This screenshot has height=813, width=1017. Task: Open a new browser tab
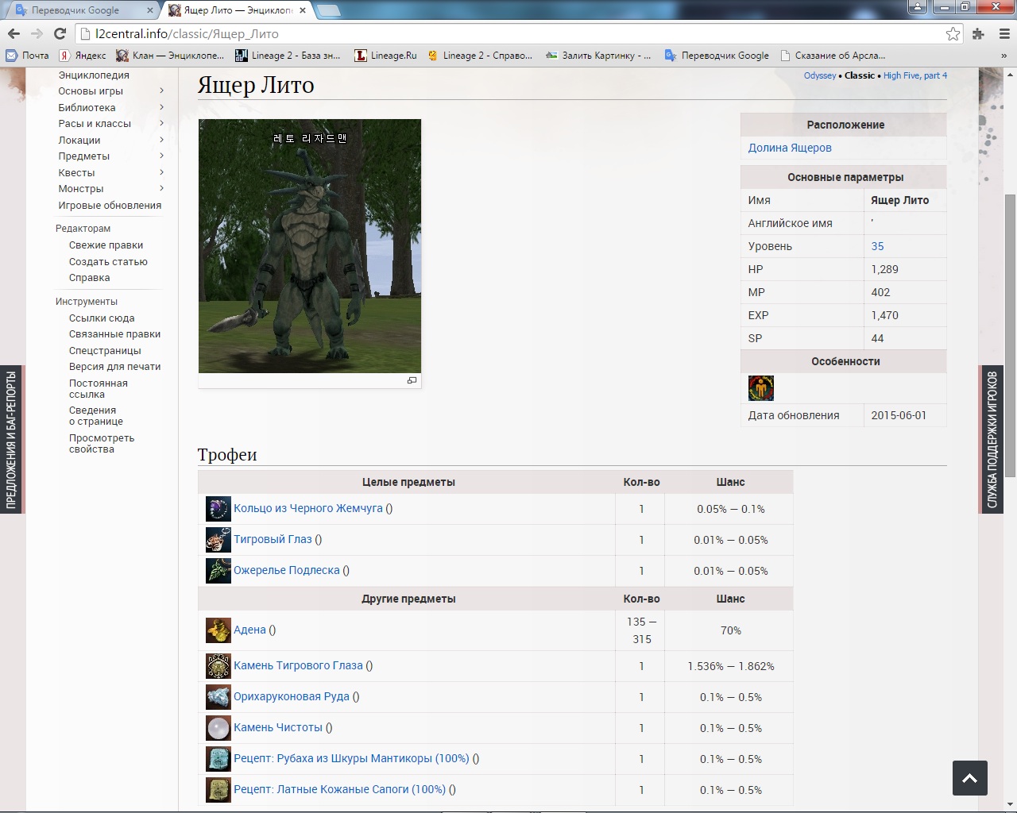[329, 10]
